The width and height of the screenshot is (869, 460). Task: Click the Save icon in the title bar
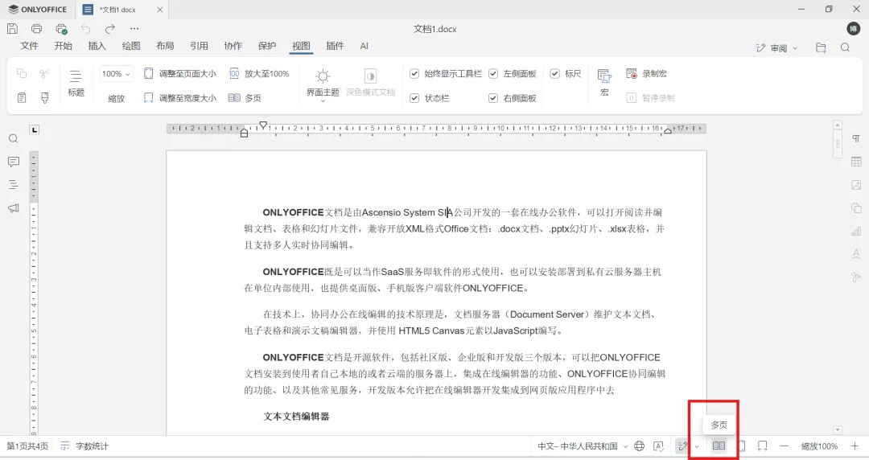(12, 28)
